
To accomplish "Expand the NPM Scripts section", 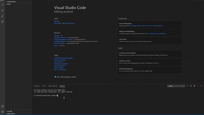I will click(x=18, y=114).
